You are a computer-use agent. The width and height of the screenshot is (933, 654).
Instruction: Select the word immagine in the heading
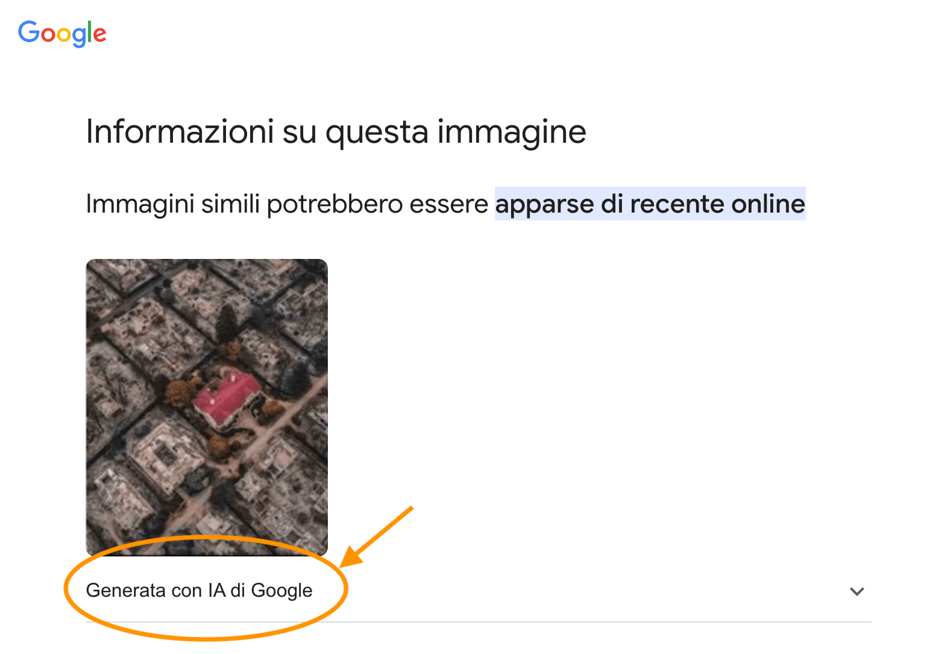[x=512, y=132]
